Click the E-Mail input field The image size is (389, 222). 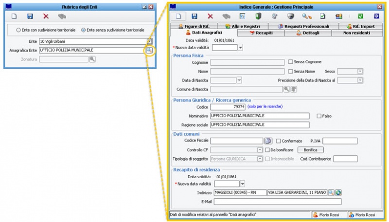pos(278,202)
